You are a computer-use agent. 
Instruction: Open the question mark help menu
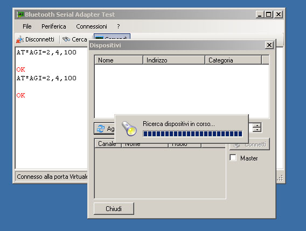click(119, 26)
